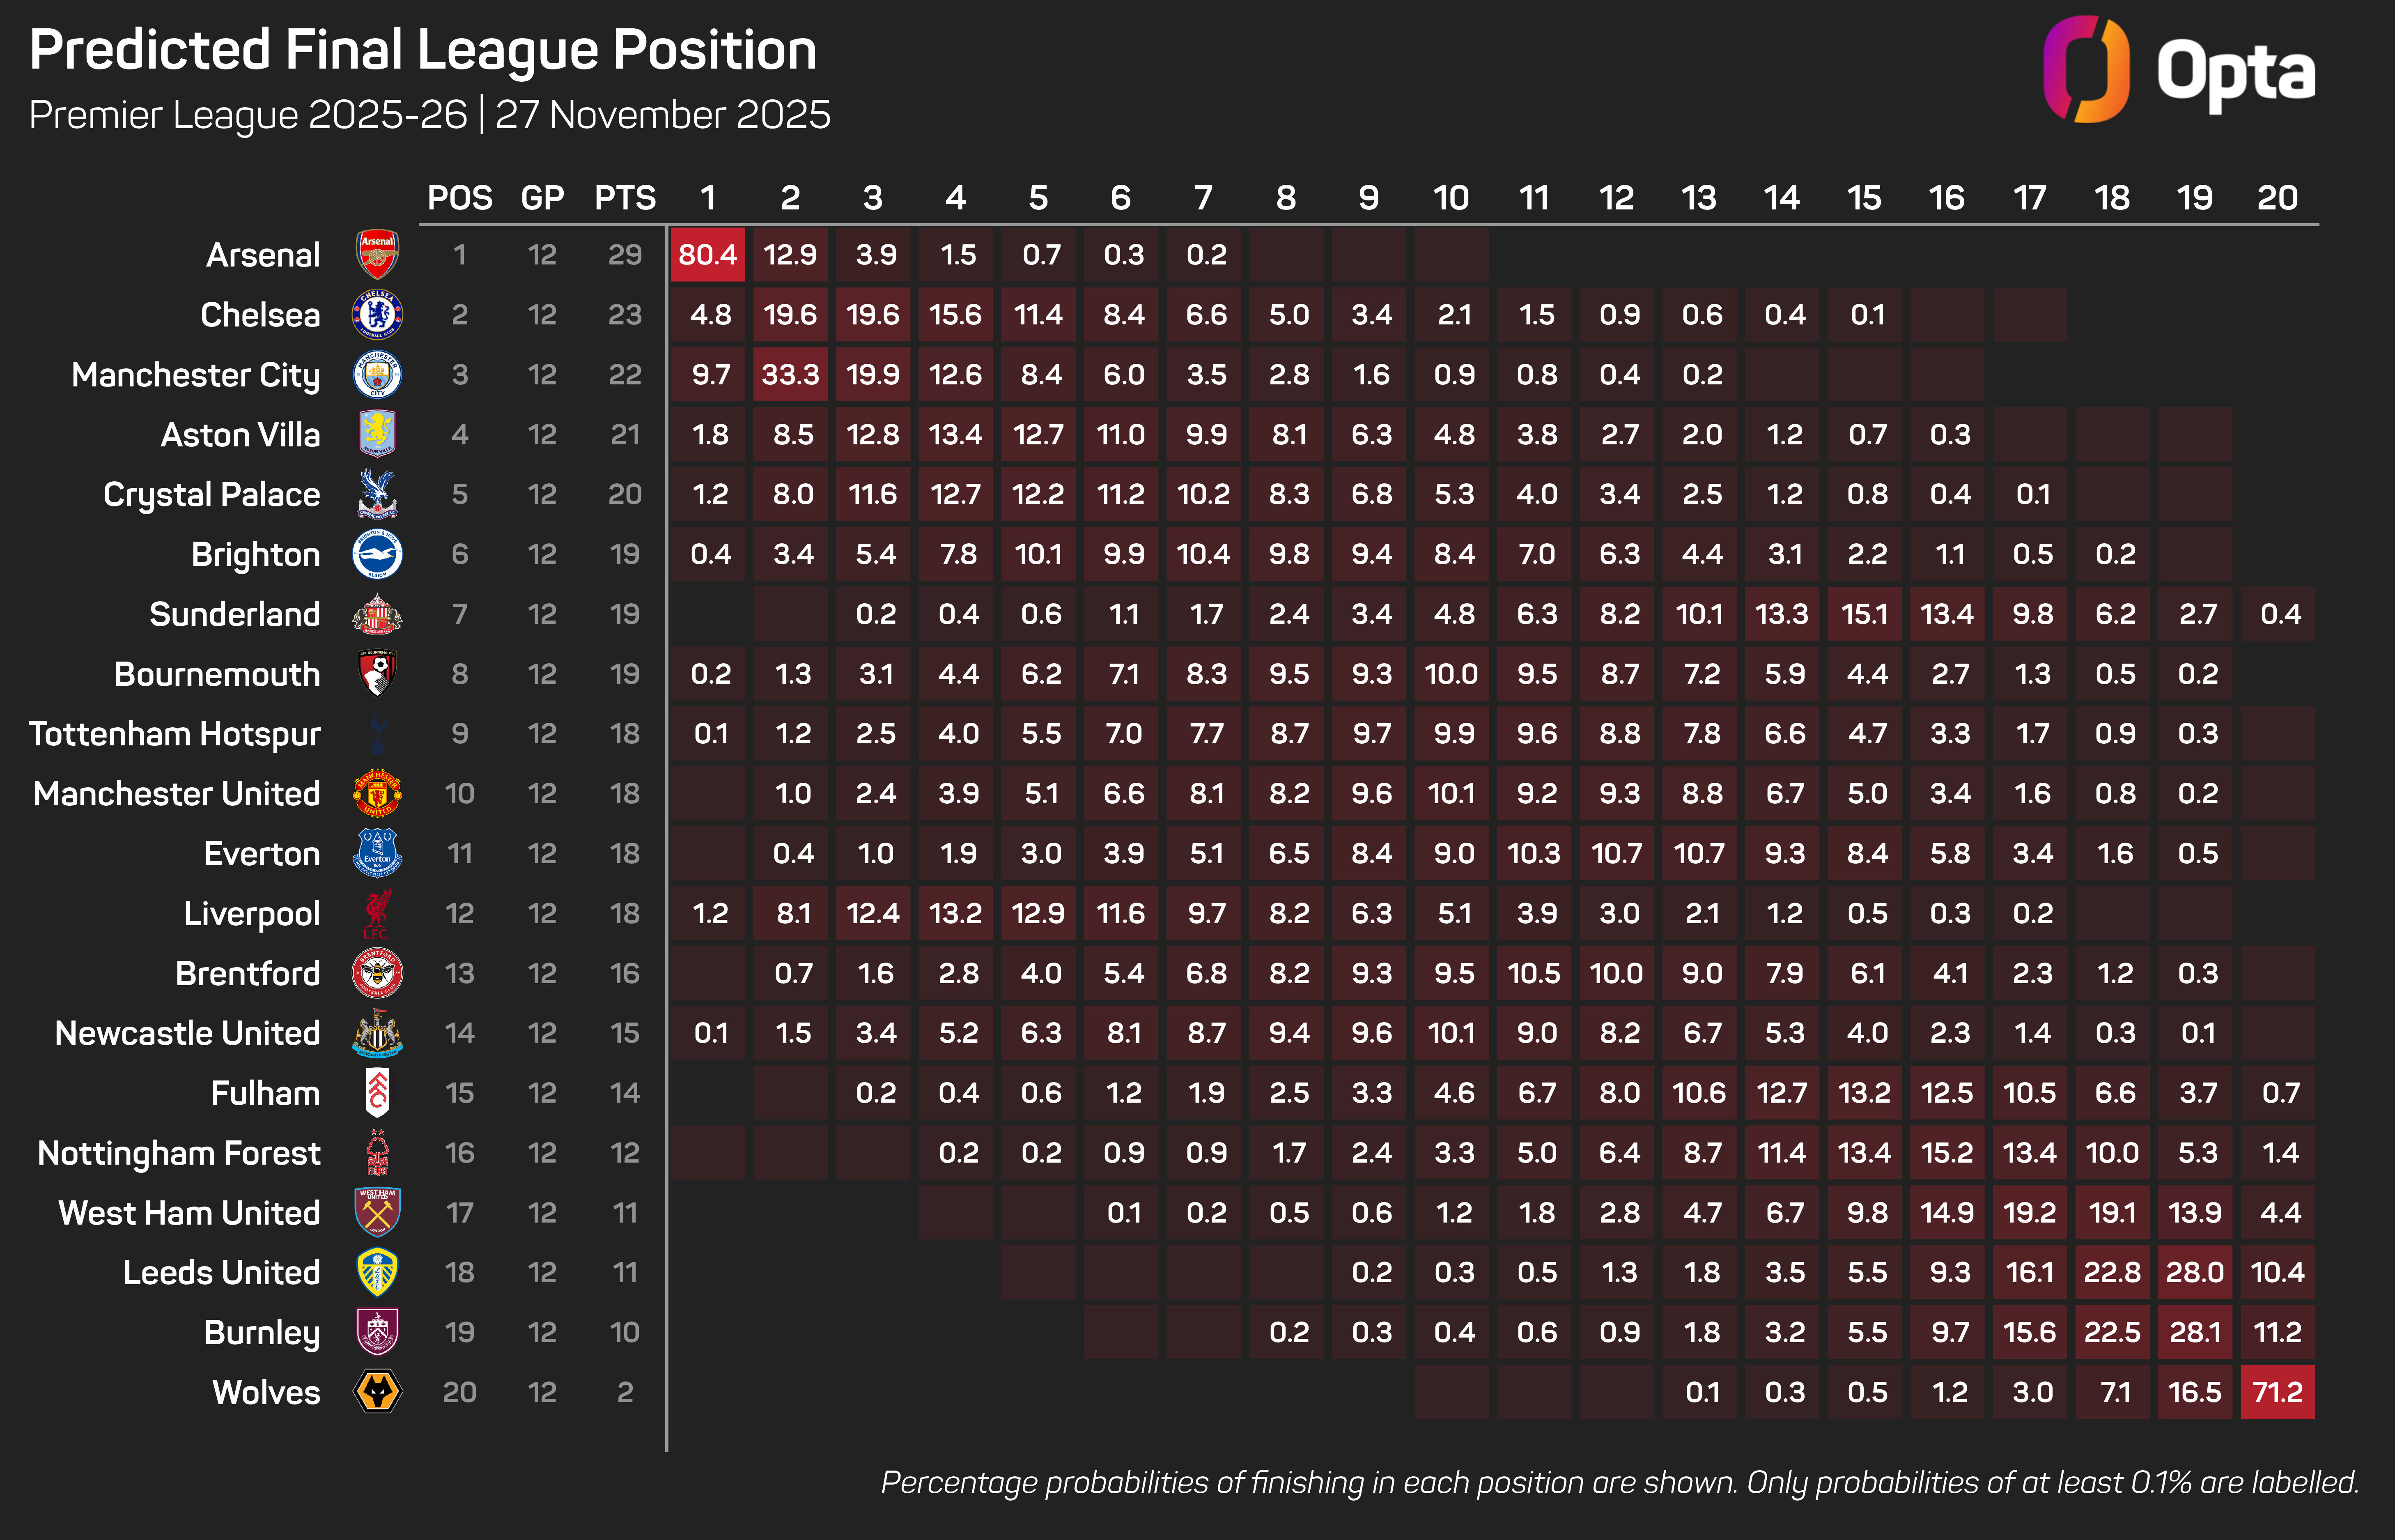Click the West Ham United crest
Viewport: 2395px width, 1540px height.
pos(378,1212)
